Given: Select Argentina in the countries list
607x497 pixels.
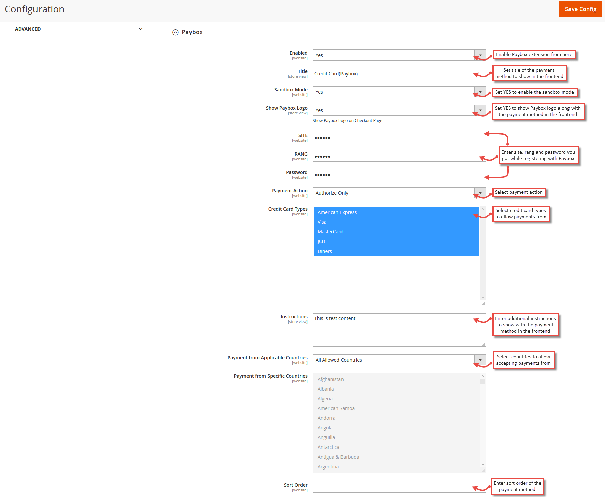Looking at the screenshot, I should click(x=396, y=467).
